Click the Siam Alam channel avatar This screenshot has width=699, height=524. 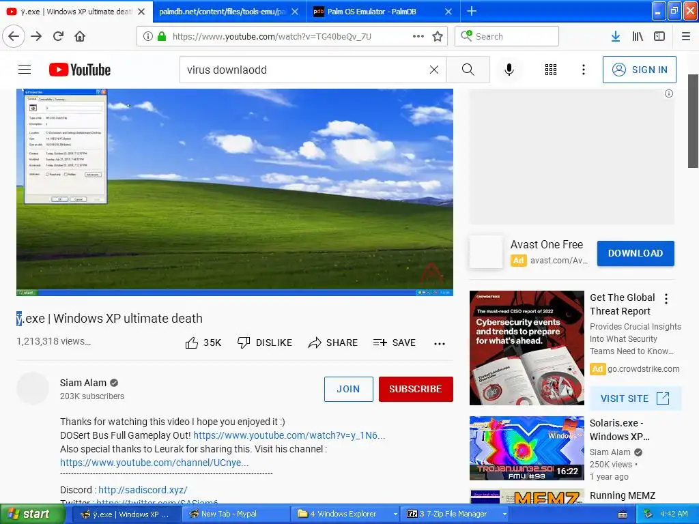pyautogui.click(x=33, y=388)
